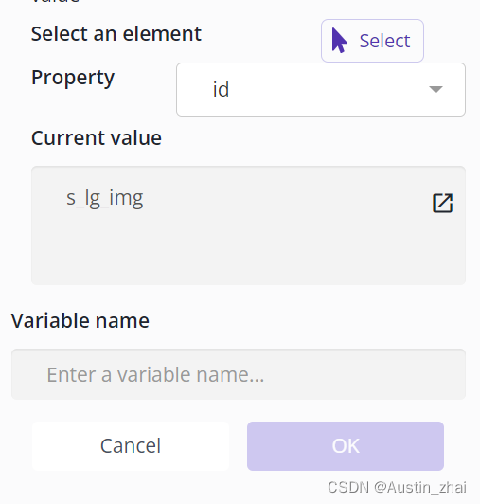
Task: Click the purple Select text label
Action: [x=384, y=41]
